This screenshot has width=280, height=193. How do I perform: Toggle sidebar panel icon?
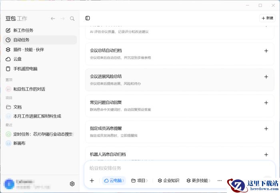coord(88,18)
